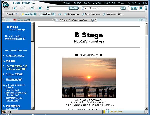This screenshot has width=150, height=115.
Task: Open the Home page icon
Action: 40,8
